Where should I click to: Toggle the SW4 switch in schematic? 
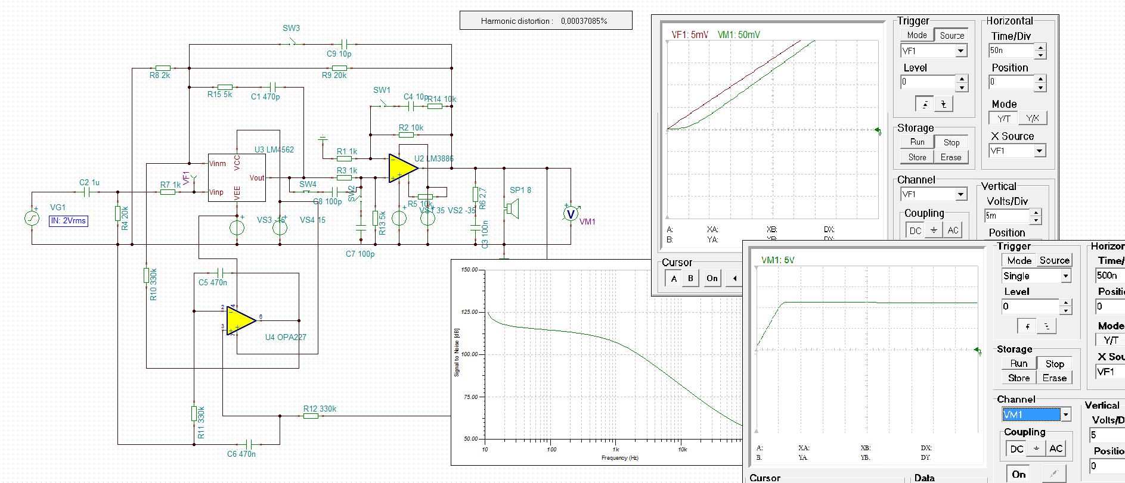point(308,191)
